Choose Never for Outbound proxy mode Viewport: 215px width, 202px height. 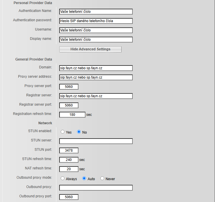102,178
